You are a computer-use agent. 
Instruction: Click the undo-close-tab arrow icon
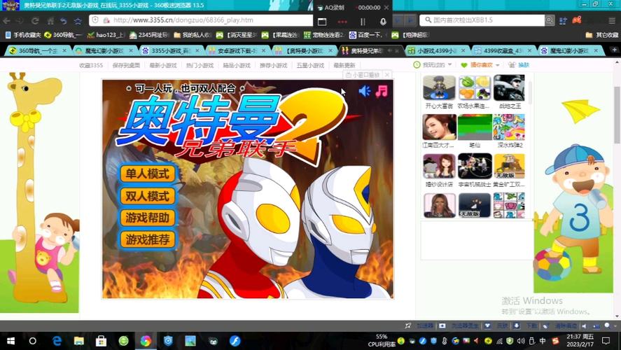pyautogui.click(x=64, y=20)
